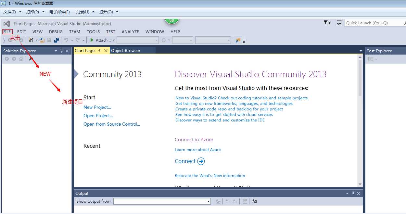The height and width of the screenshot is (214, 406).
Task: Click 电子邮件(E) in Photo Viewer
Action: (59, 12)
